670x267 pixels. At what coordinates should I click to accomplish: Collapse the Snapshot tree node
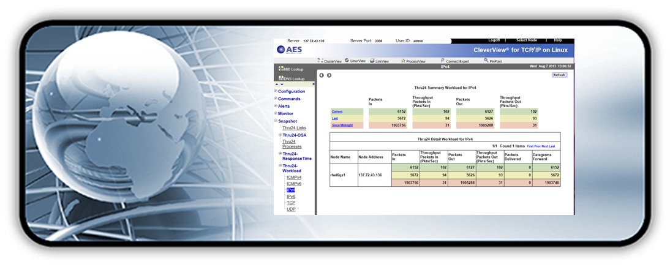point(276,121)
